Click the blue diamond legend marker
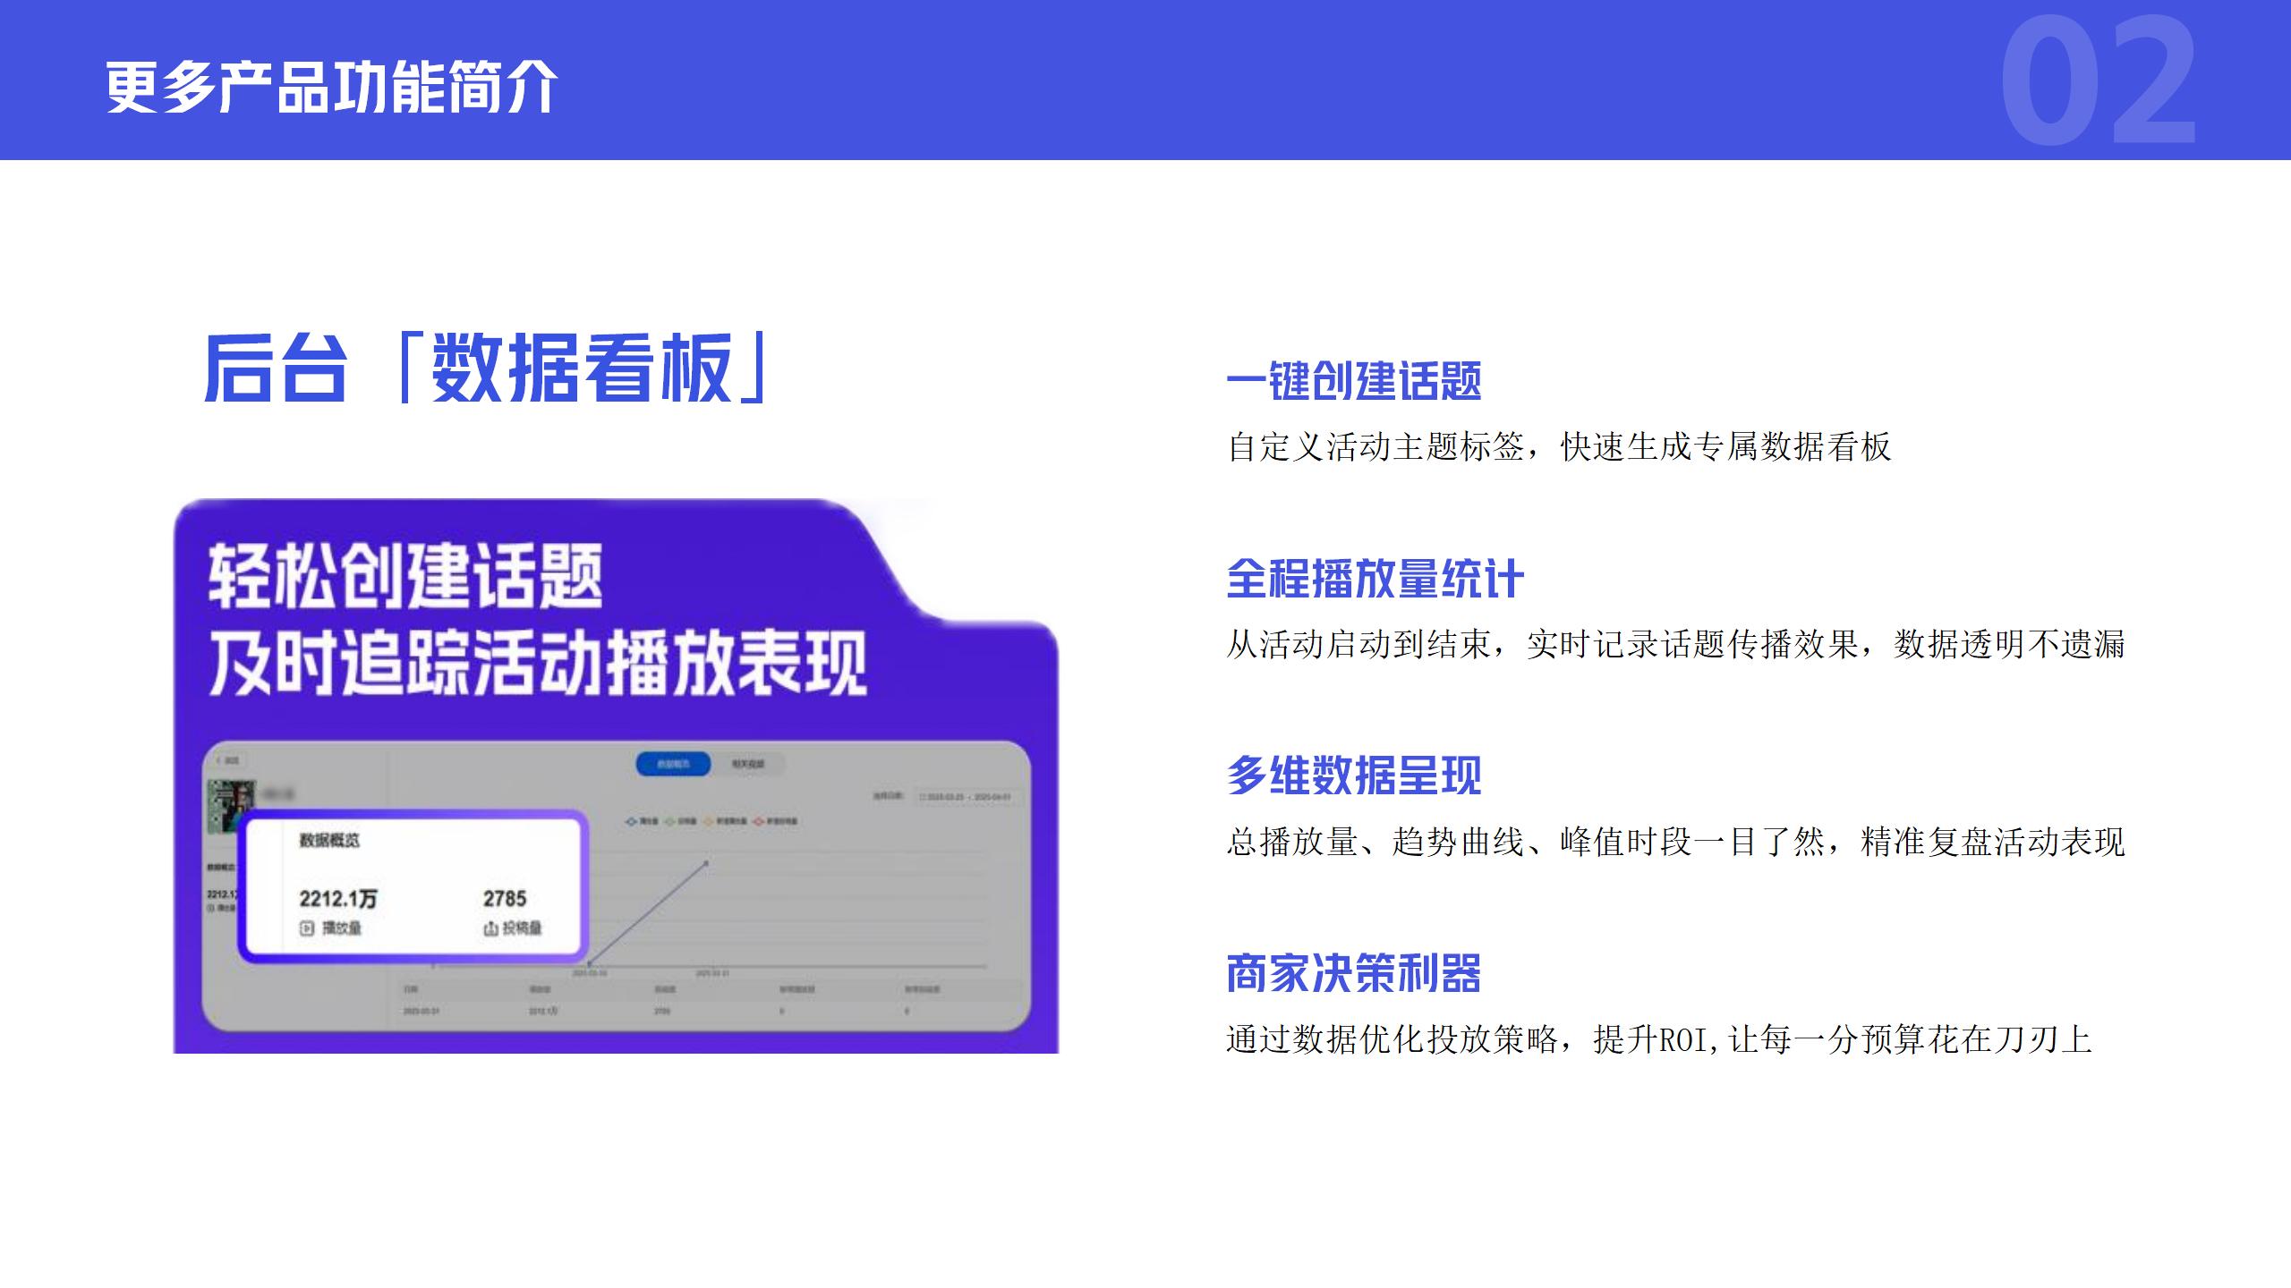Screen dimensions: 2291x1288 pos(631,821)
